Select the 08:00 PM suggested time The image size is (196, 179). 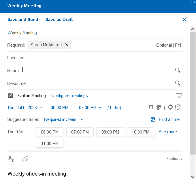click(x=110, y=132)
